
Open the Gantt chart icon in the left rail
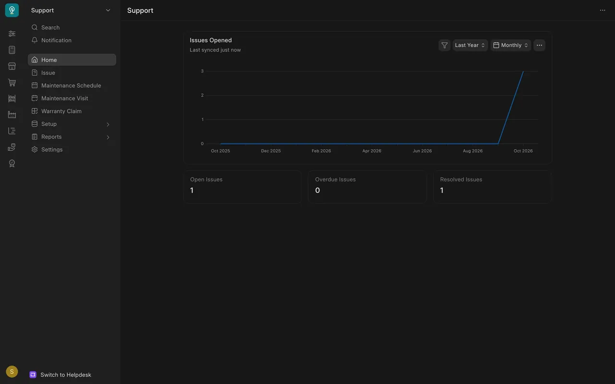12,131
